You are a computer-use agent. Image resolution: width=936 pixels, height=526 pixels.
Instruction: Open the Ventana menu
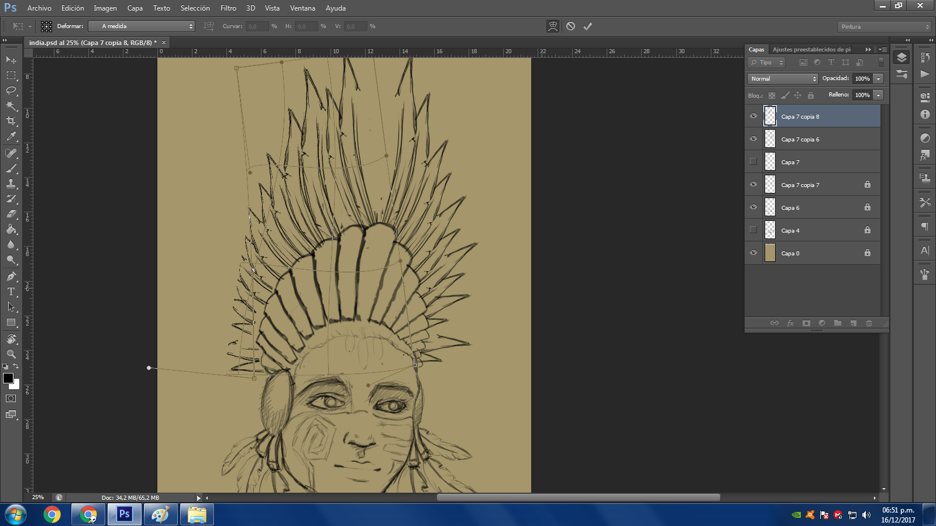point(302,8)
